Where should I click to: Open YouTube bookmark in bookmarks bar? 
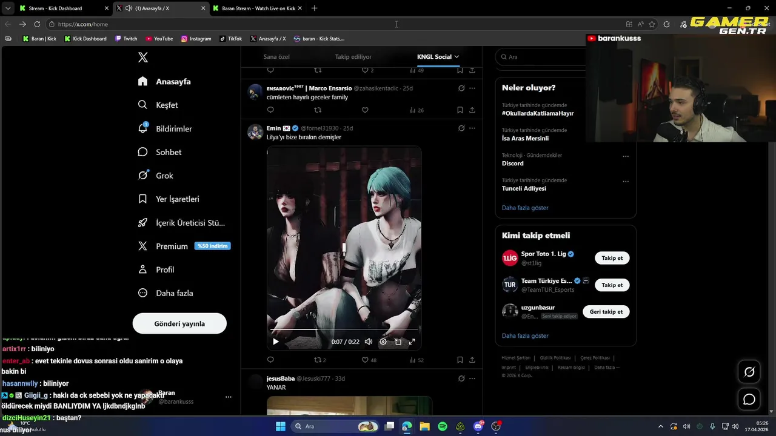159,39
